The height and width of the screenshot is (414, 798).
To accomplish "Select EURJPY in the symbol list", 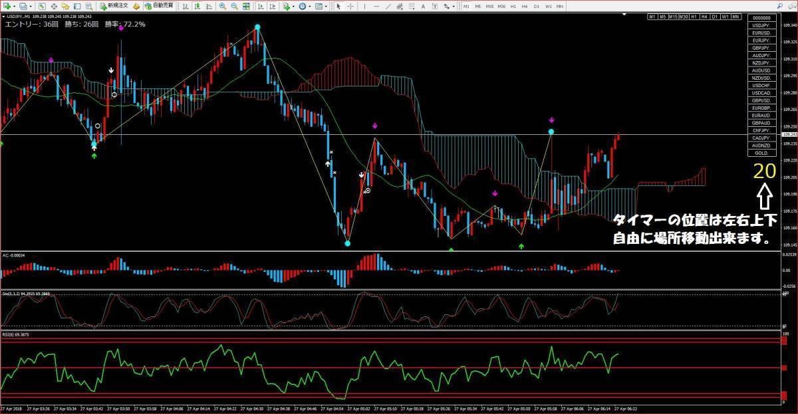I will (761, 41).
